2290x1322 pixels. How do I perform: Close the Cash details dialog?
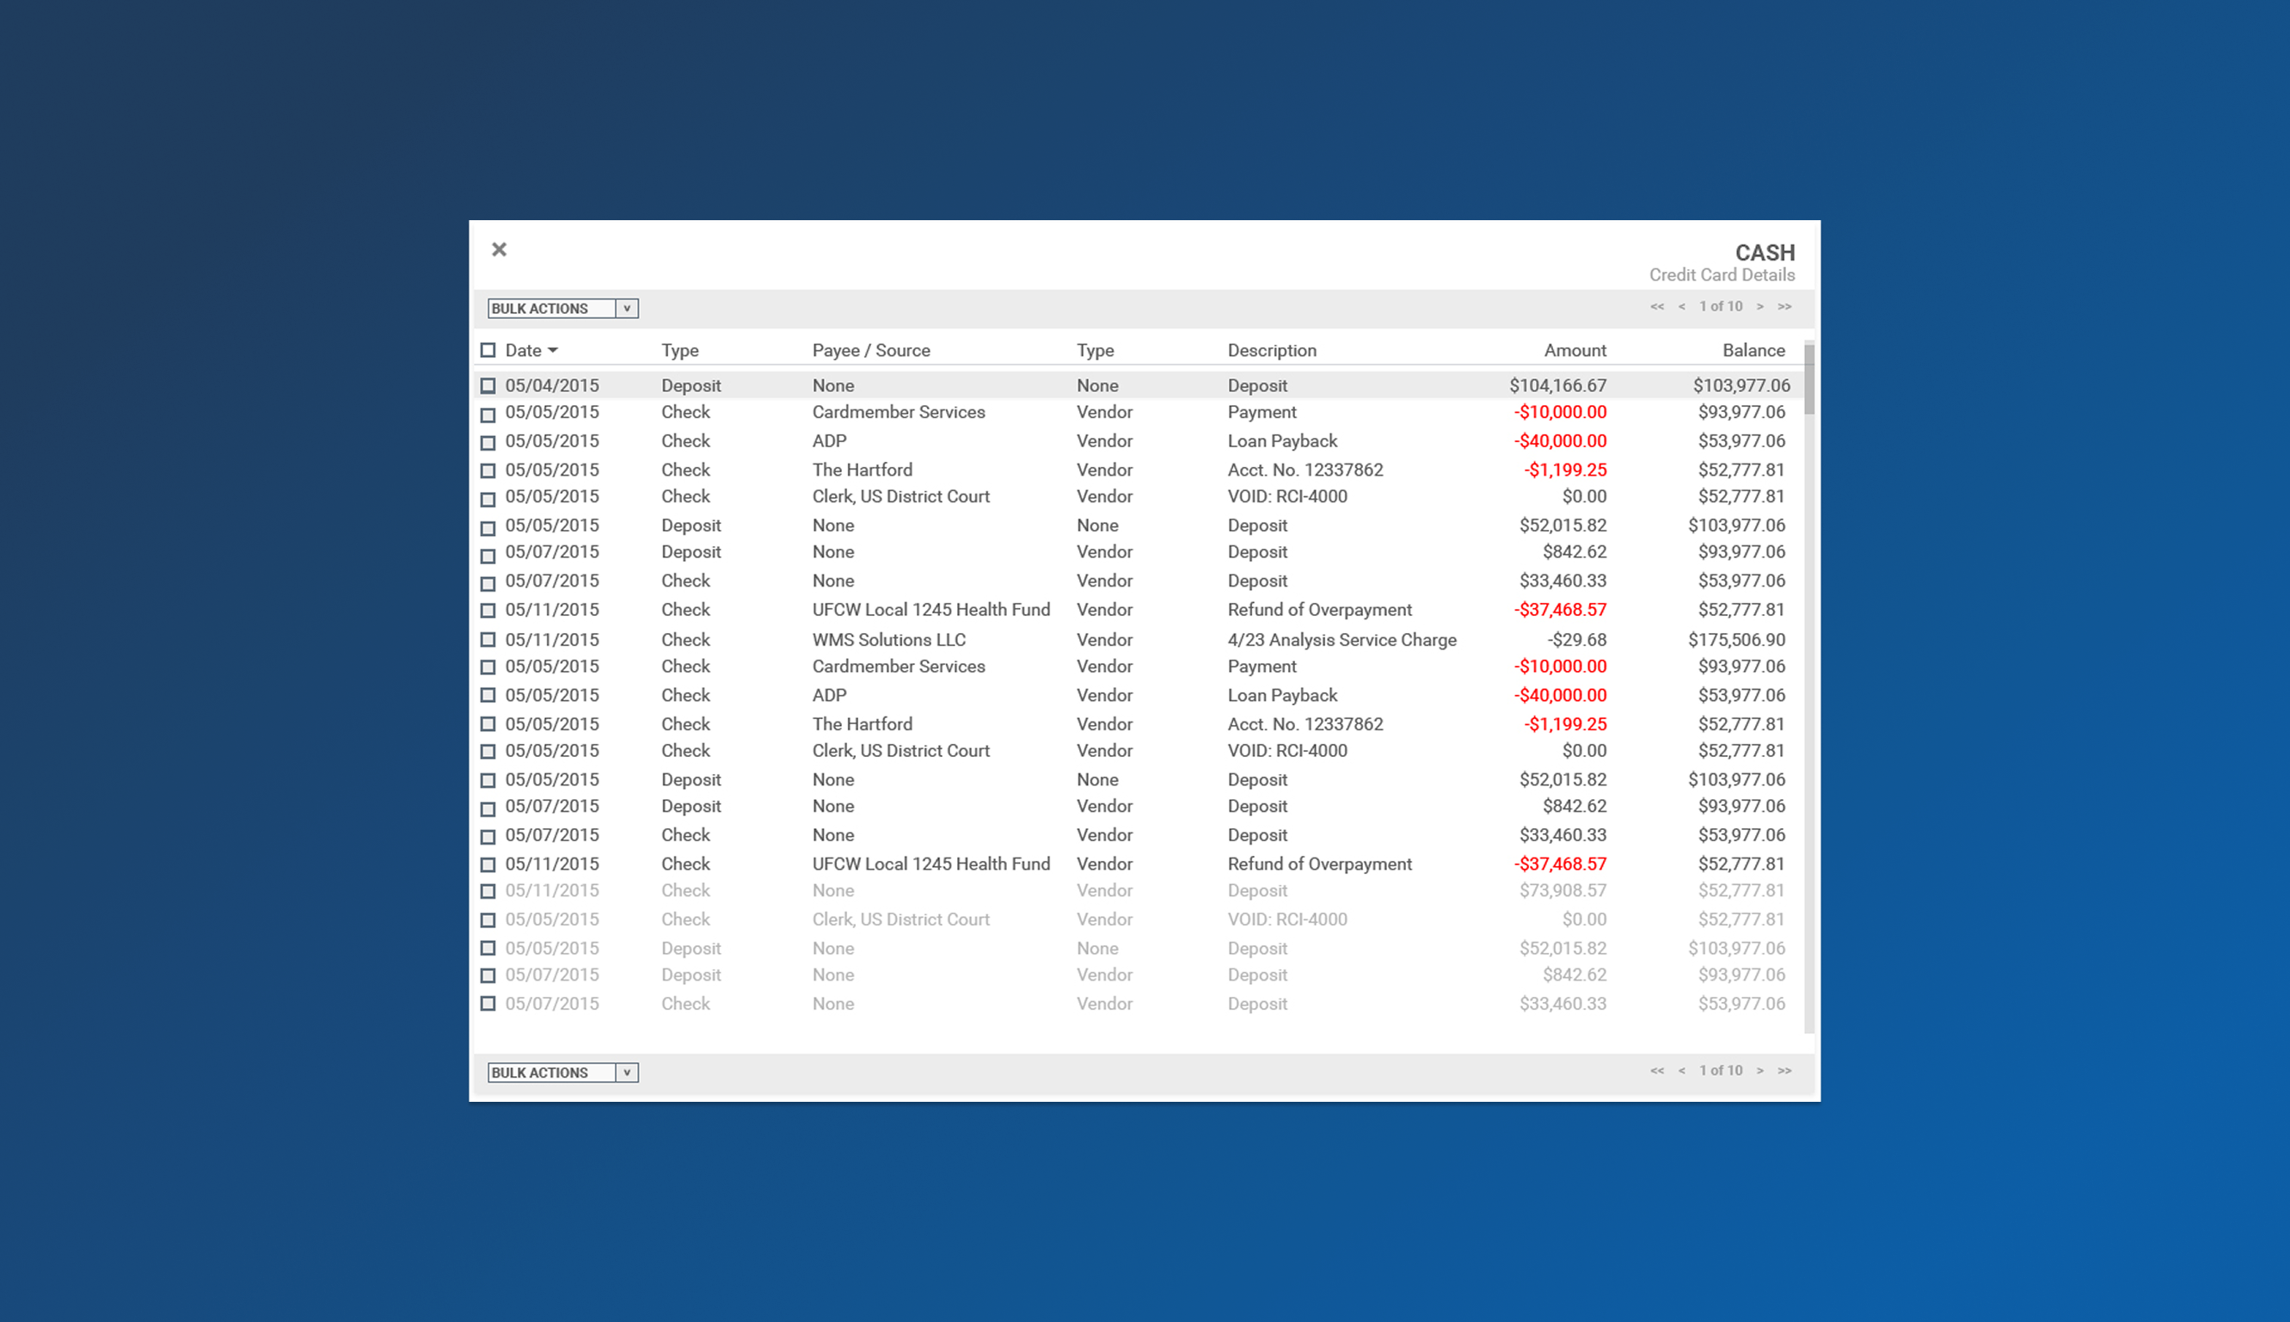click(500, 249)
